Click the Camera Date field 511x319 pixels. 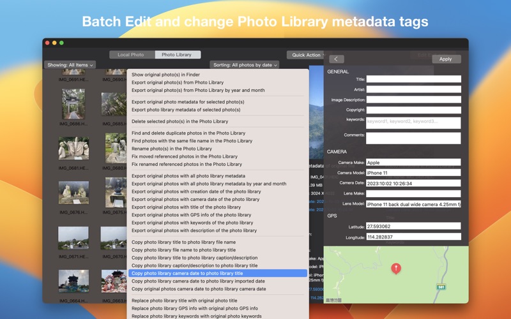tap(413, 183)
